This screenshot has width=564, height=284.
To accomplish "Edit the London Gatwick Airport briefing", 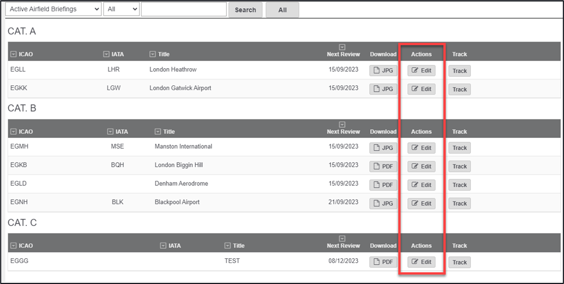I will [421, 89].
